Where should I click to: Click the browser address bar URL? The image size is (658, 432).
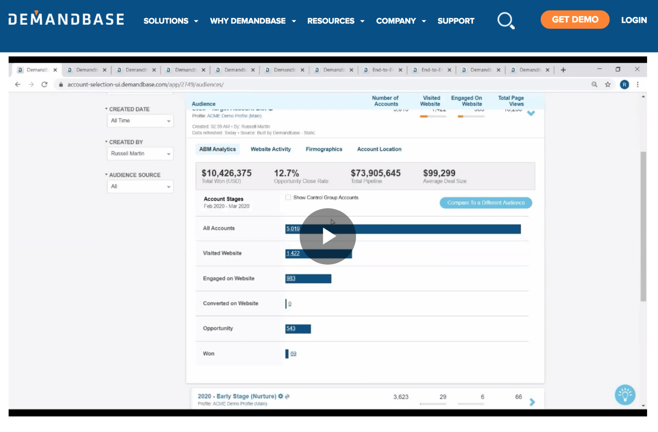point(145,85)
